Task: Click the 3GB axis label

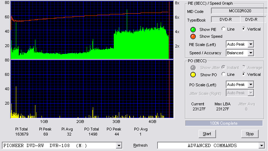Action: pyautogui.click(x=116, y=122)
